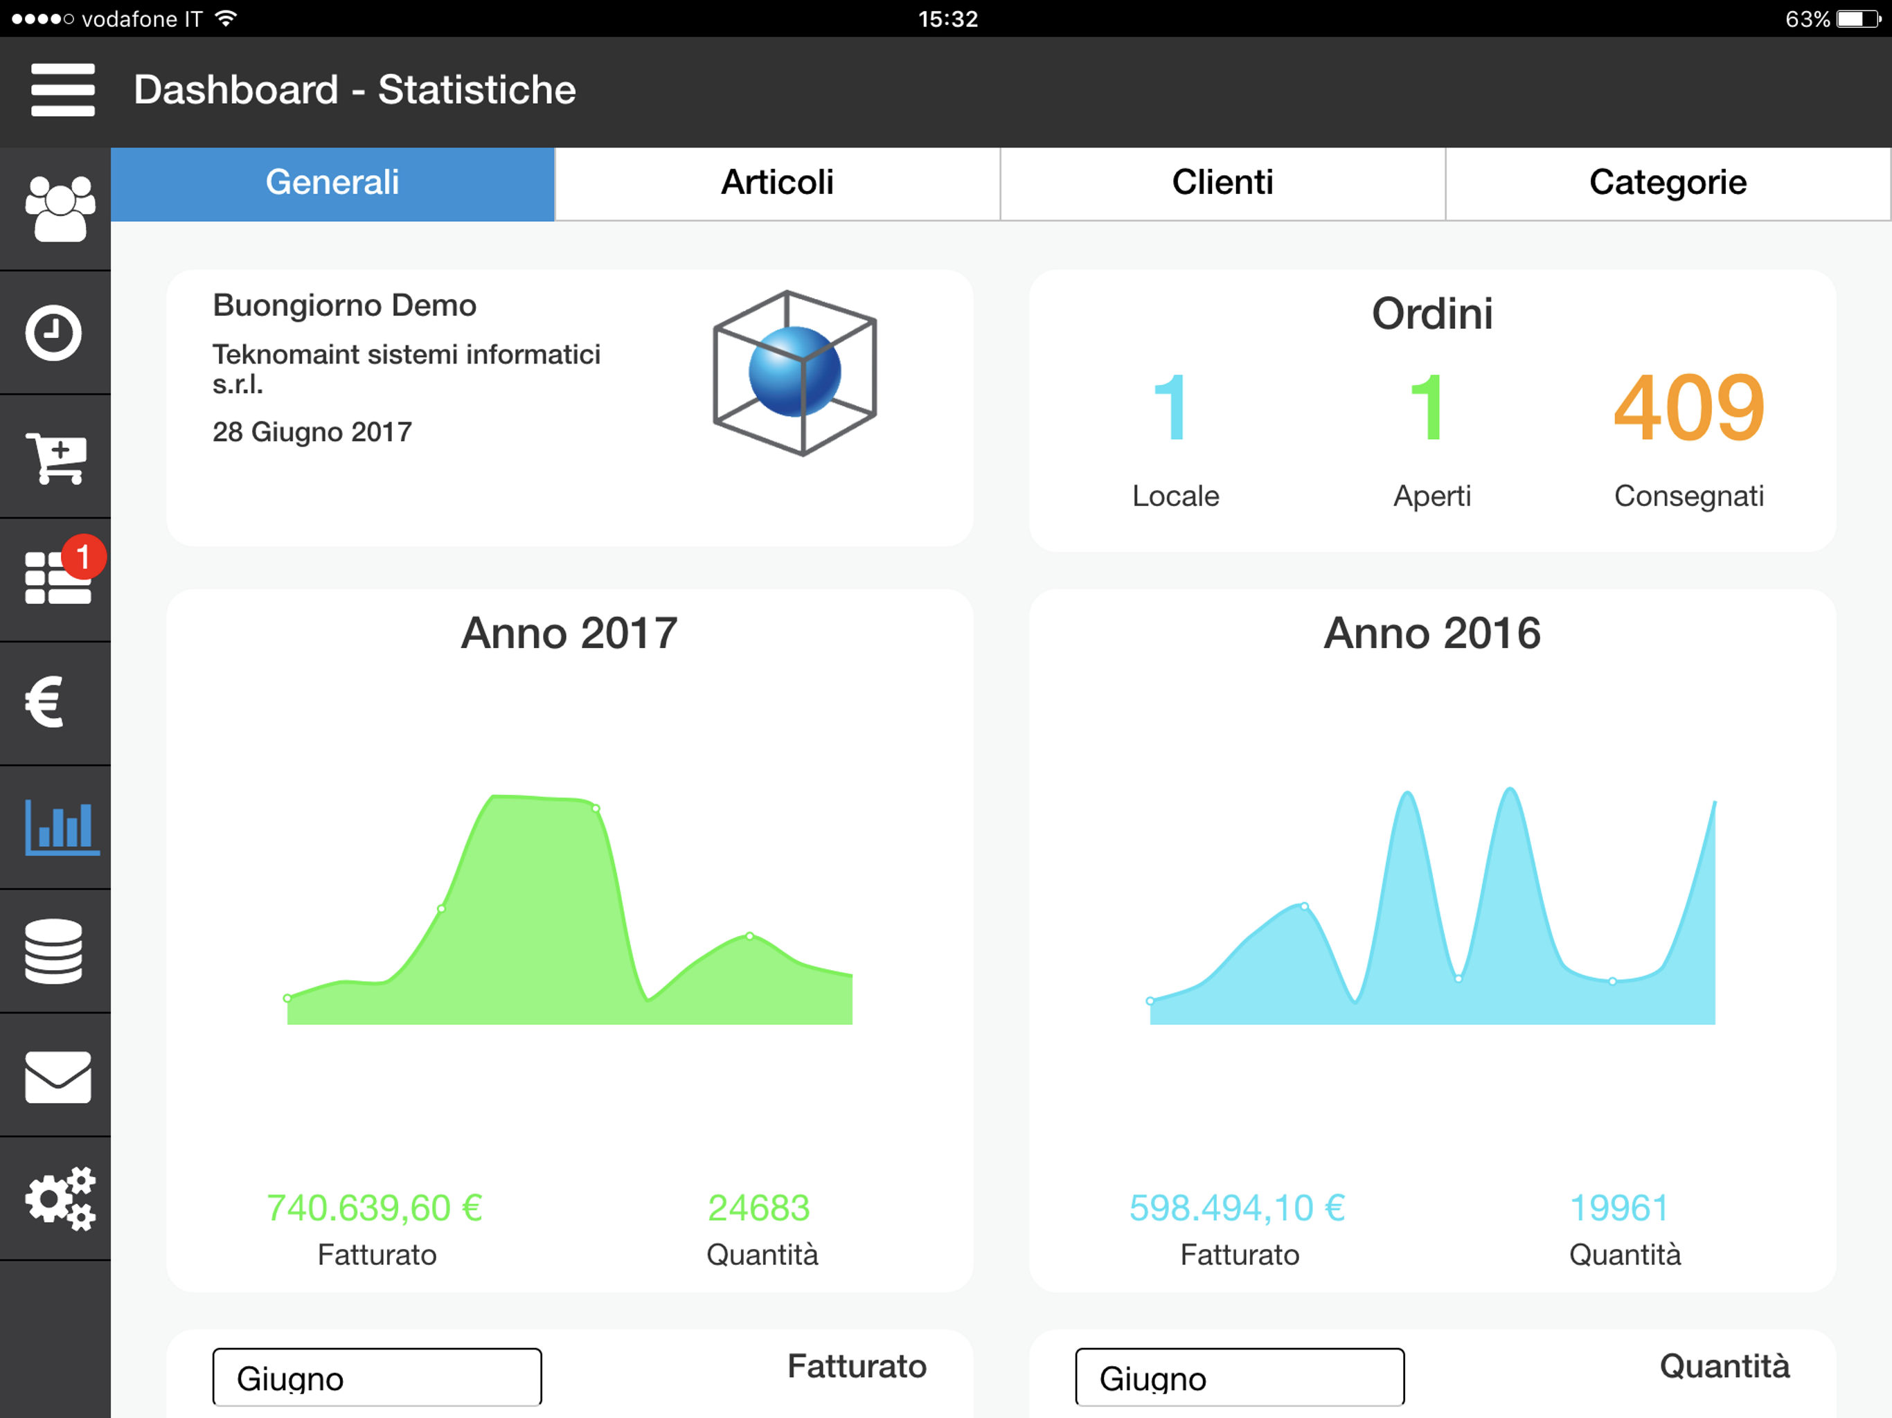Open the gears settings icon
The height and width of the screenshot is (1418, 1892).
click(60, 1199)
